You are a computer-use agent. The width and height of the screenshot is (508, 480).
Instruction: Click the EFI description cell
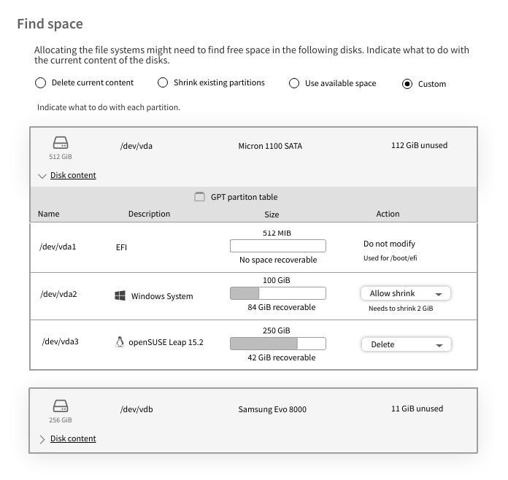(x=121, y=247)
